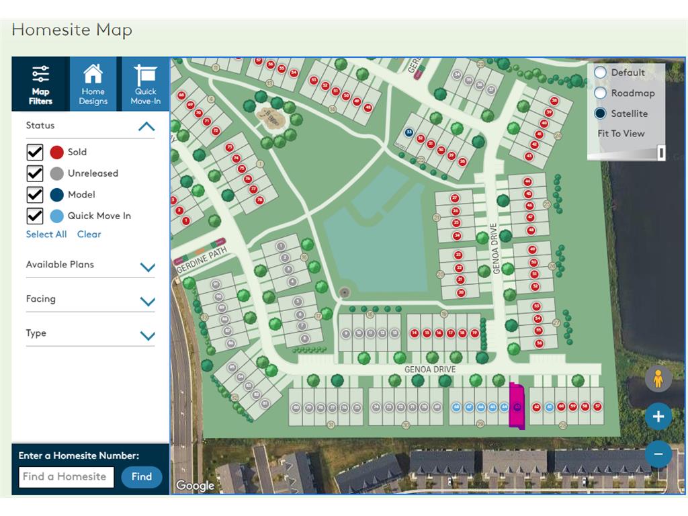The width and height of the screenshot is (688, 516).
Task: Select the highlighted purple homesite lot 63
Action: point(517,407)
